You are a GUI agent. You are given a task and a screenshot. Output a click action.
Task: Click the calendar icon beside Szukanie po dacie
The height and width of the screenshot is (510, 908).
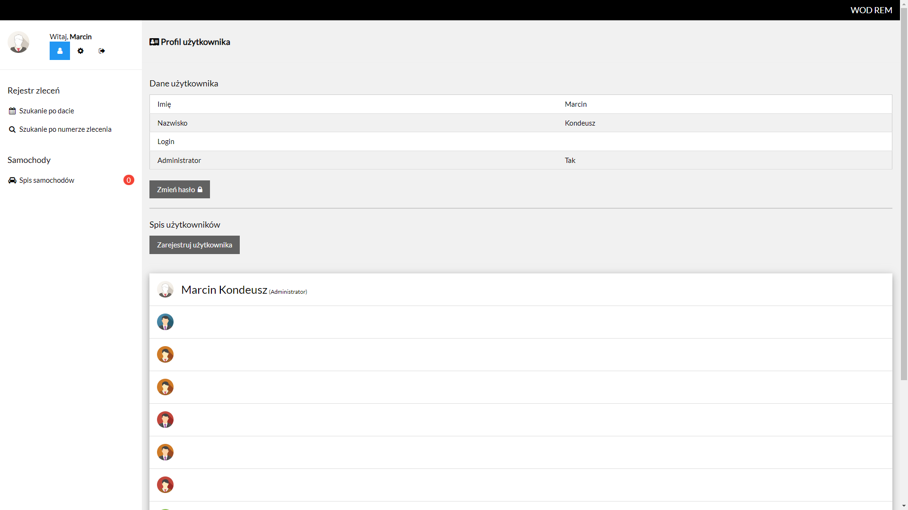tap(12, 111)
